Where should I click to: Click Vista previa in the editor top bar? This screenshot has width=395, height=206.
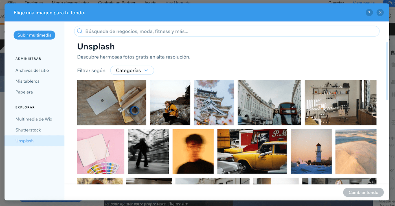point(364,3)
